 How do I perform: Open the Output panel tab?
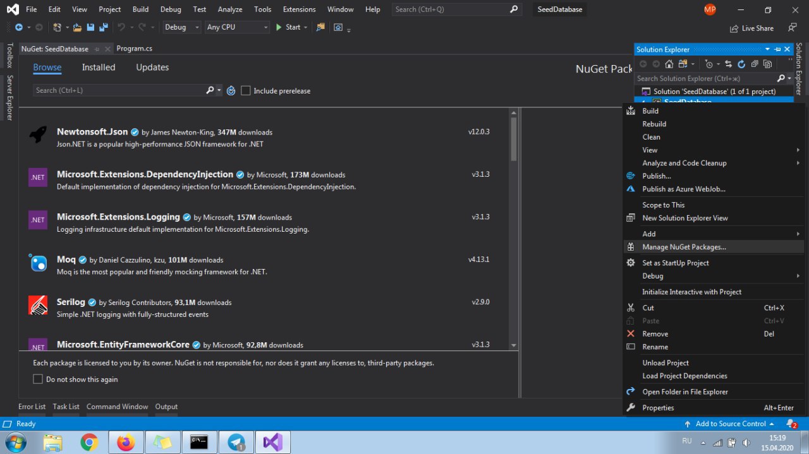pyautogui.click(x=166, y=407)
